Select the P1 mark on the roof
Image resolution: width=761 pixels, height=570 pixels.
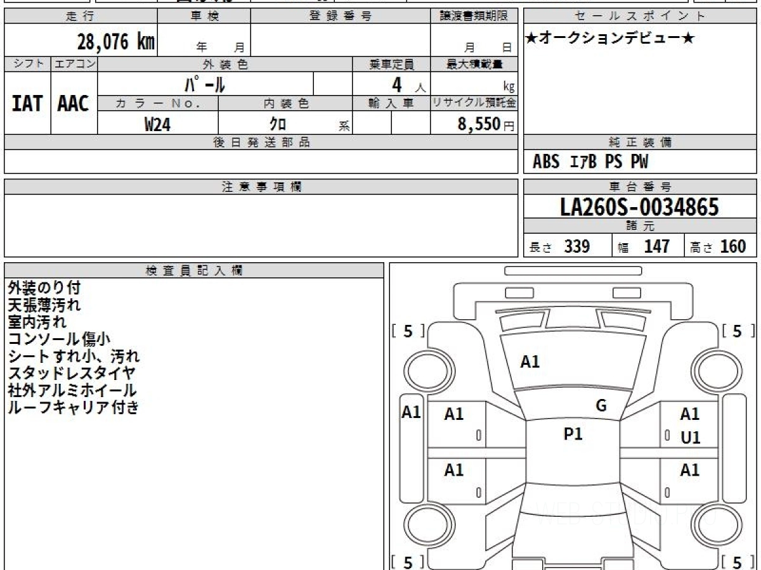point(573,434)
